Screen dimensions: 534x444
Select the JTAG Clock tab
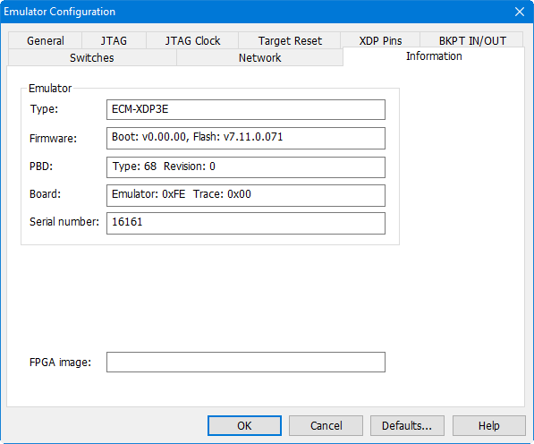pyautogui.click(x=192, y=40)
